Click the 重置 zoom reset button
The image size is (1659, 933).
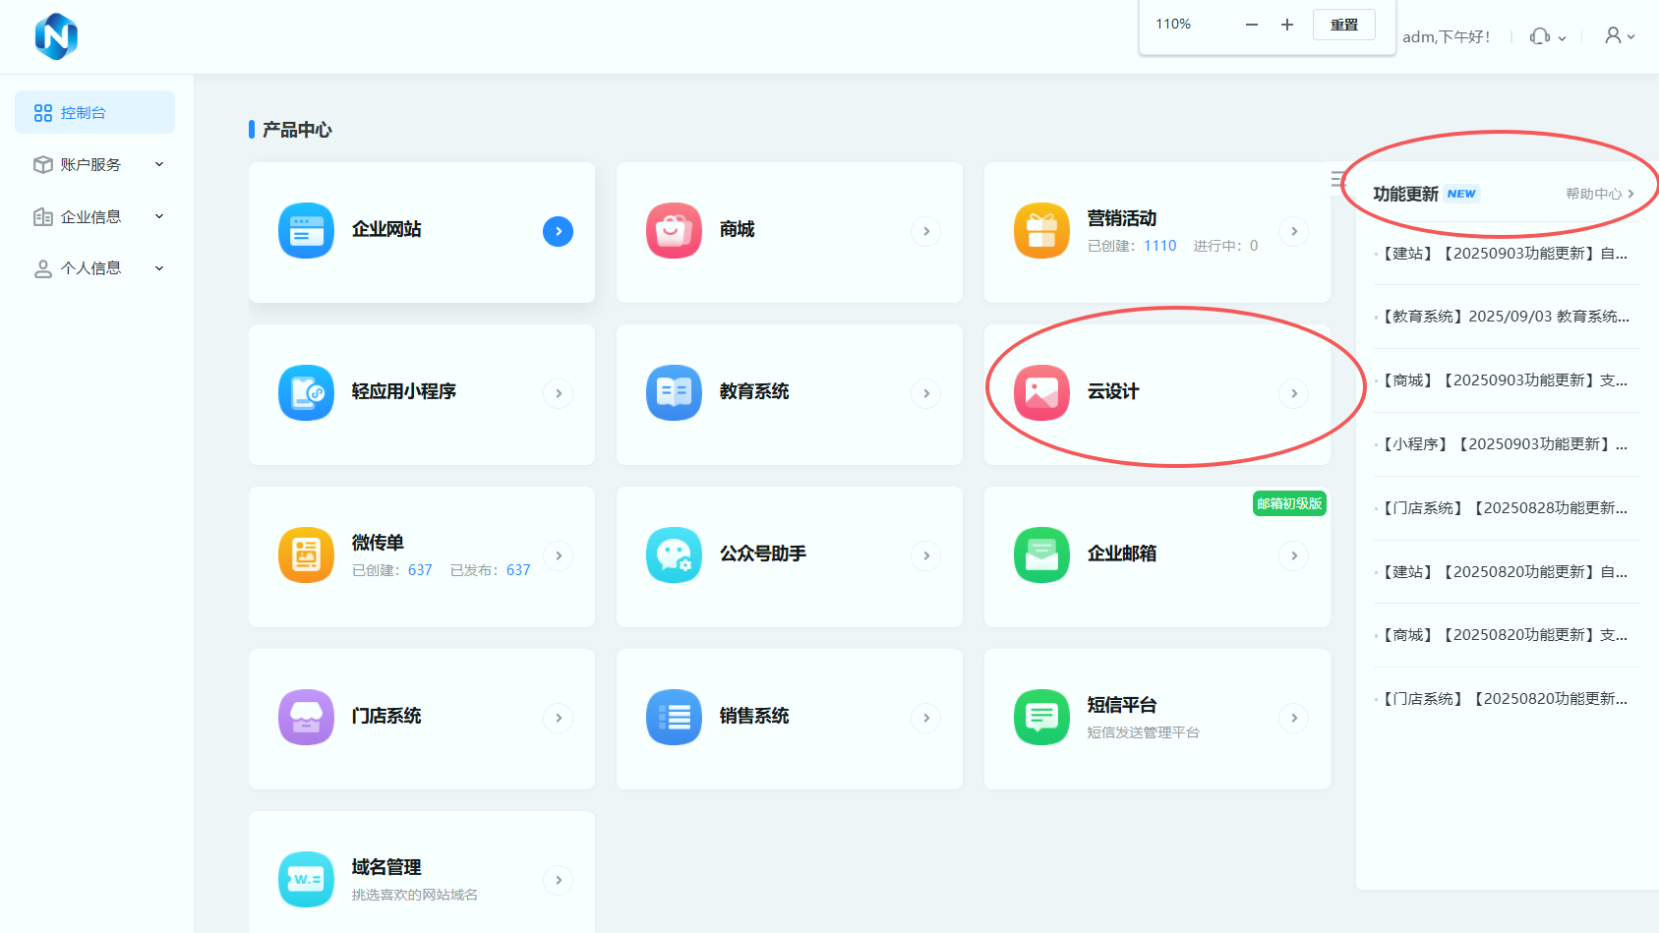[1343, 25]
